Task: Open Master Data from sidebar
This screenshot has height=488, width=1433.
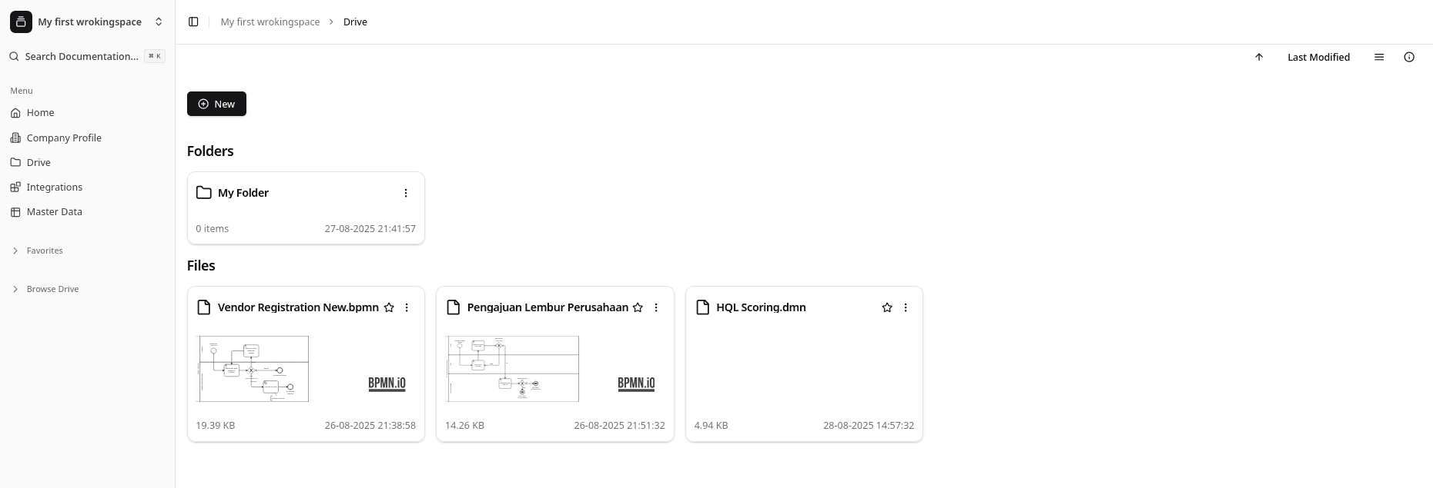Action: (54, 211)
